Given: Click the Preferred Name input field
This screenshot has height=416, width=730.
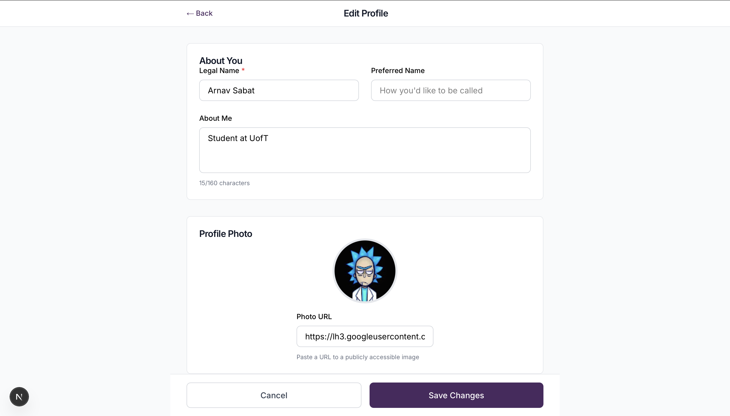Looking at the screenshot, I should point(450,90).
